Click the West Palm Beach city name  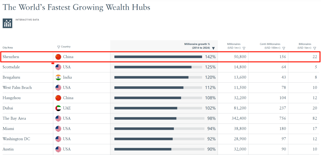coord(17,87)
